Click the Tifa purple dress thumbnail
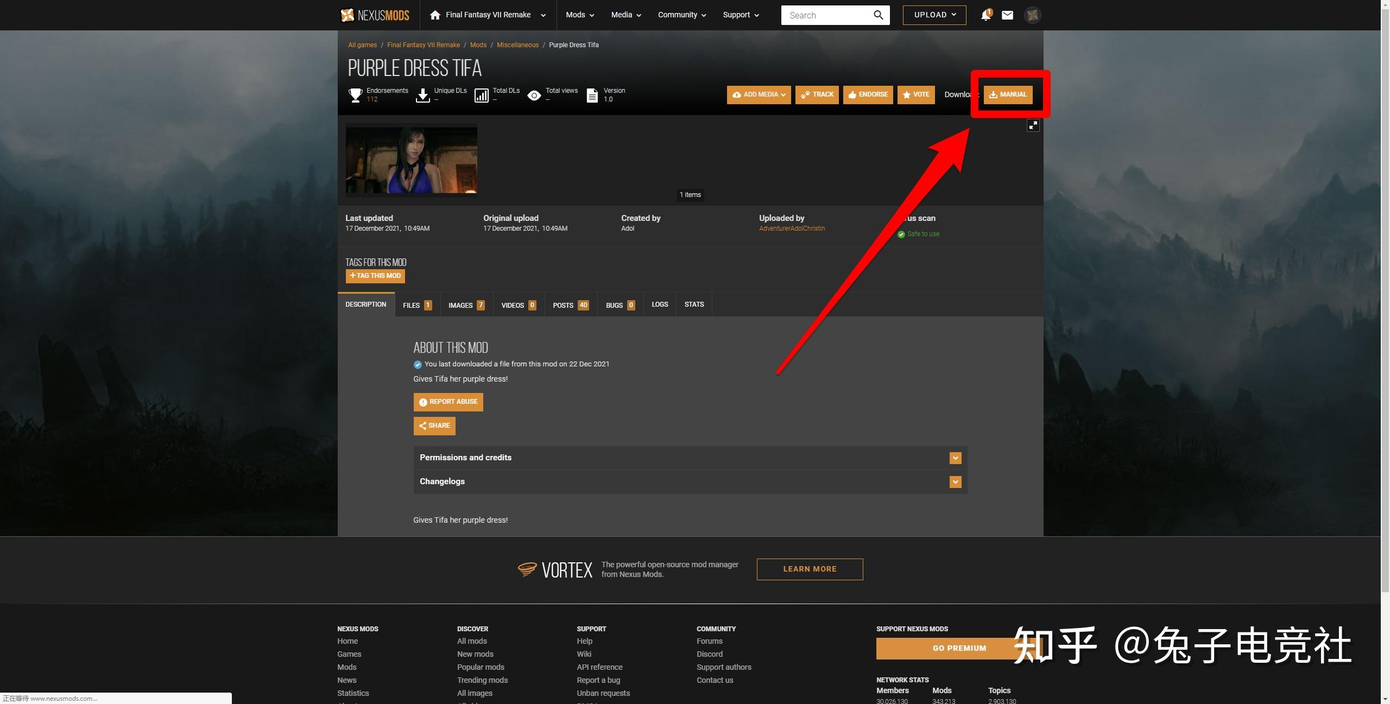The width and height of the screenshot is (1390, 704). pos(411,160)
